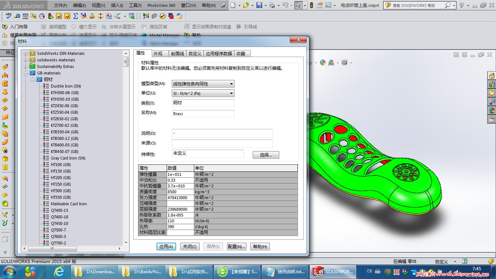Click the Print icon in top toolbar

click(x=272, y=5)
